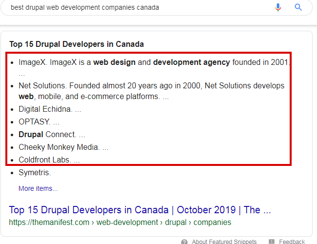Click the themanifest.com green URL breadcrumb

(120, 223)
